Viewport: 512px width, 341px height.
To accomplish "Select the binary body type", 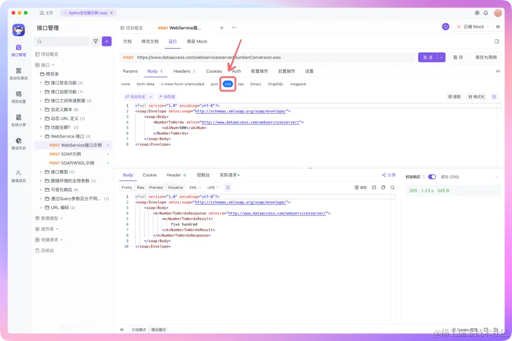I will (x=256, y=84).
